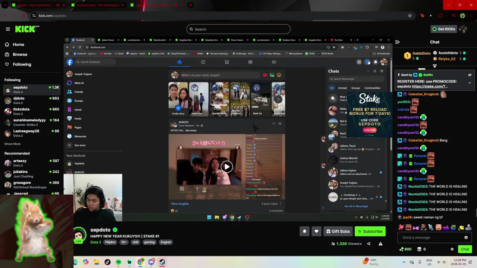The width and height of the screenshot is (477, 268).
Task: Click the KICK logo
Action: click(x=27, y=29)
